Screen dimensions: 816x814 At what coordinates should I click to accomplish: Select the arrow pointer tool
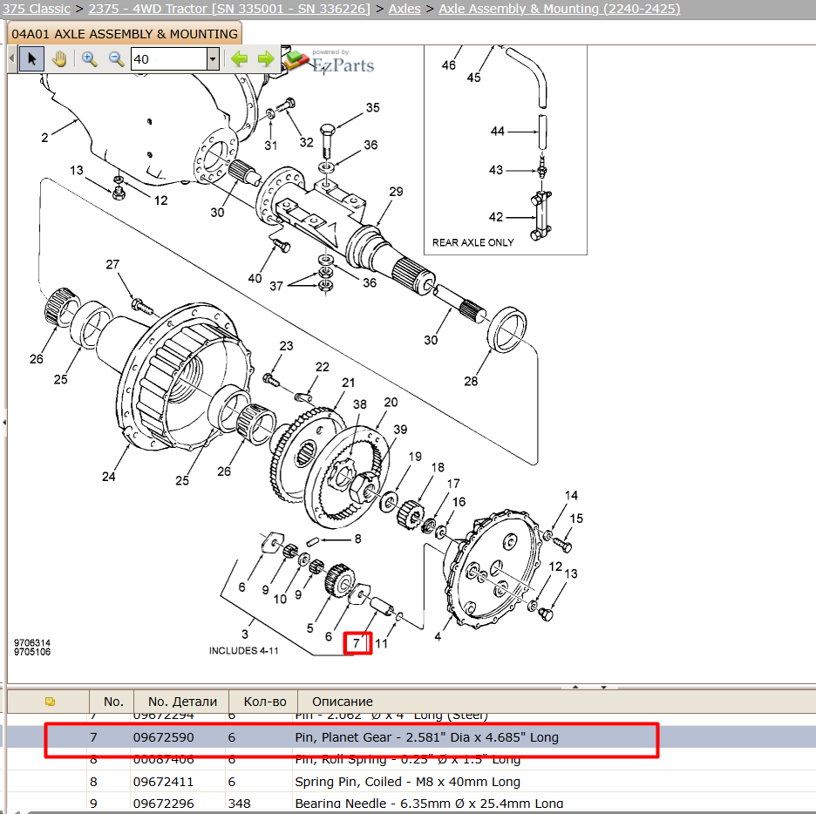click(31, 58)
